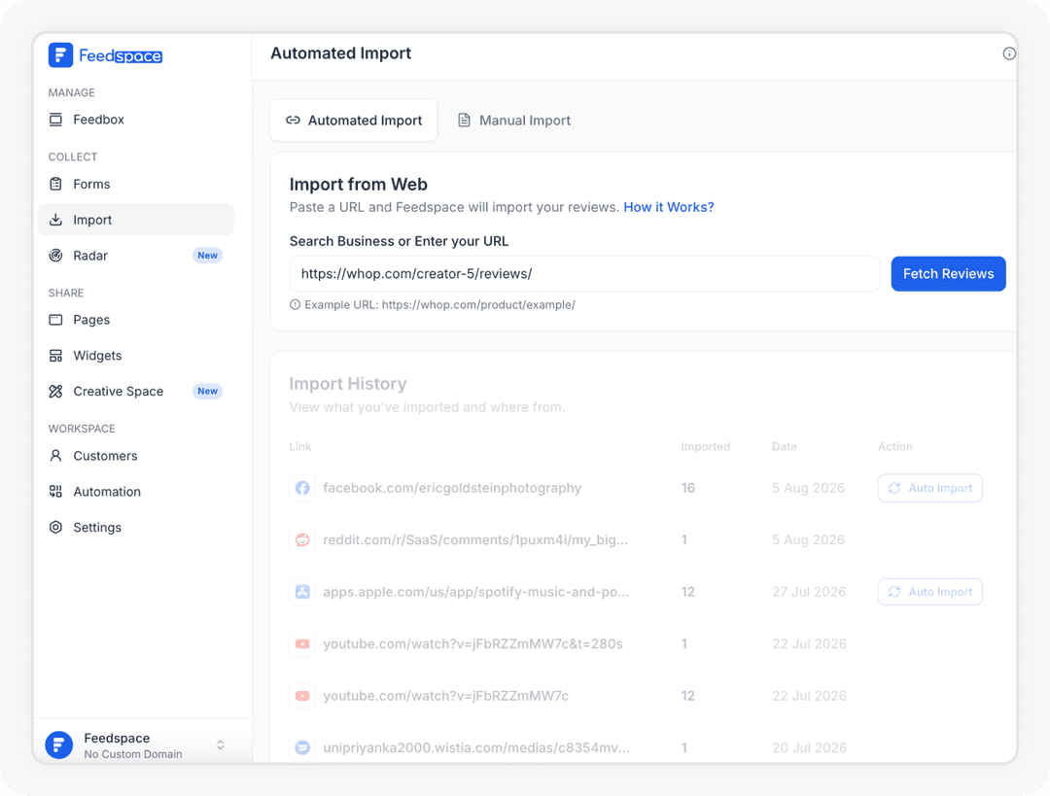This screenshot has height=796, width=1050.
Task: Click YouTube icon for jFbRZZmMW7c link
Action: pos(302,696)
